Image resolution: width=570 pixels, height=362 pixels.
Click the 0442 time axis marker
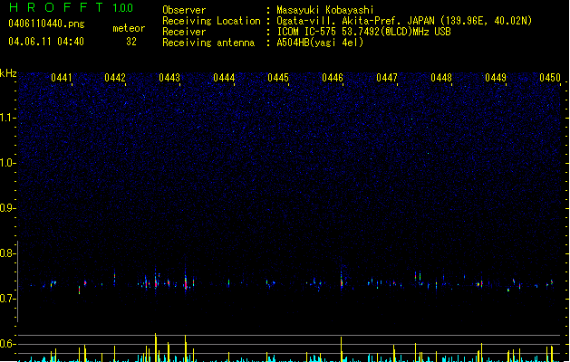coord(115,78)
